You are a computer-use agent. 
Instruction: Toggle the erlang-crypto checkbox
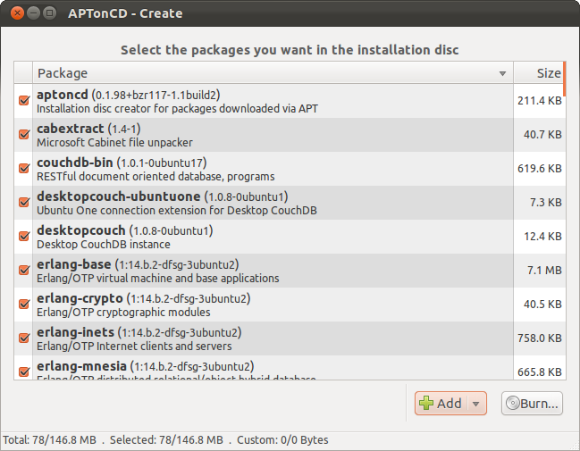coord(24,304)
